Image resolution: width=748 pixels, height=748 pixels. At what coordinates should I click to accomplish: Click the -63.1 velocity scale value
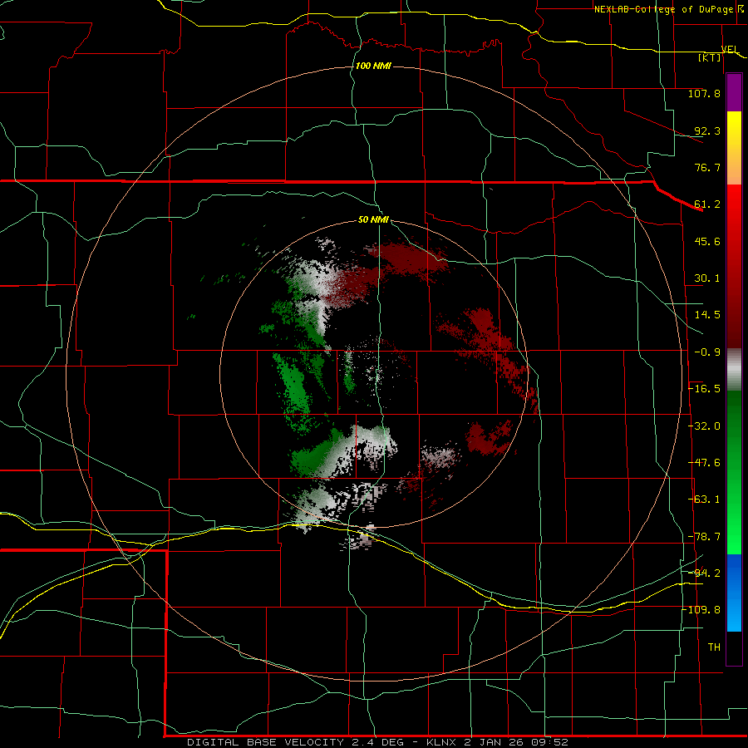[x=704, y=499]
